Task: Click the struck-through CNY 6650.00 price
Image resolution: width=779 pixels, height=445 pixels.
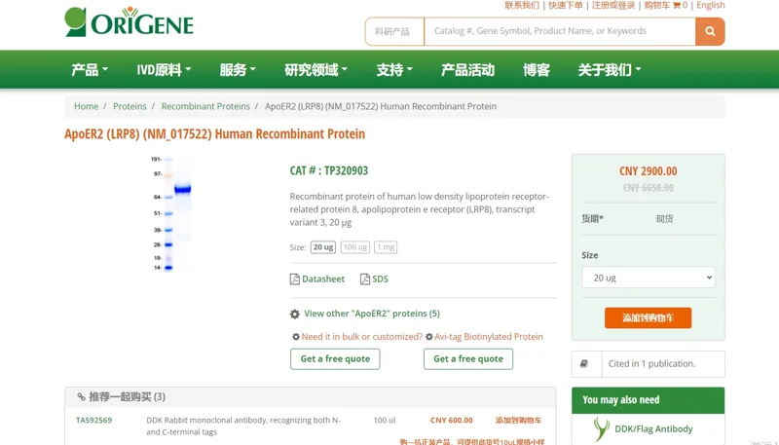Action: click(648, 188)
